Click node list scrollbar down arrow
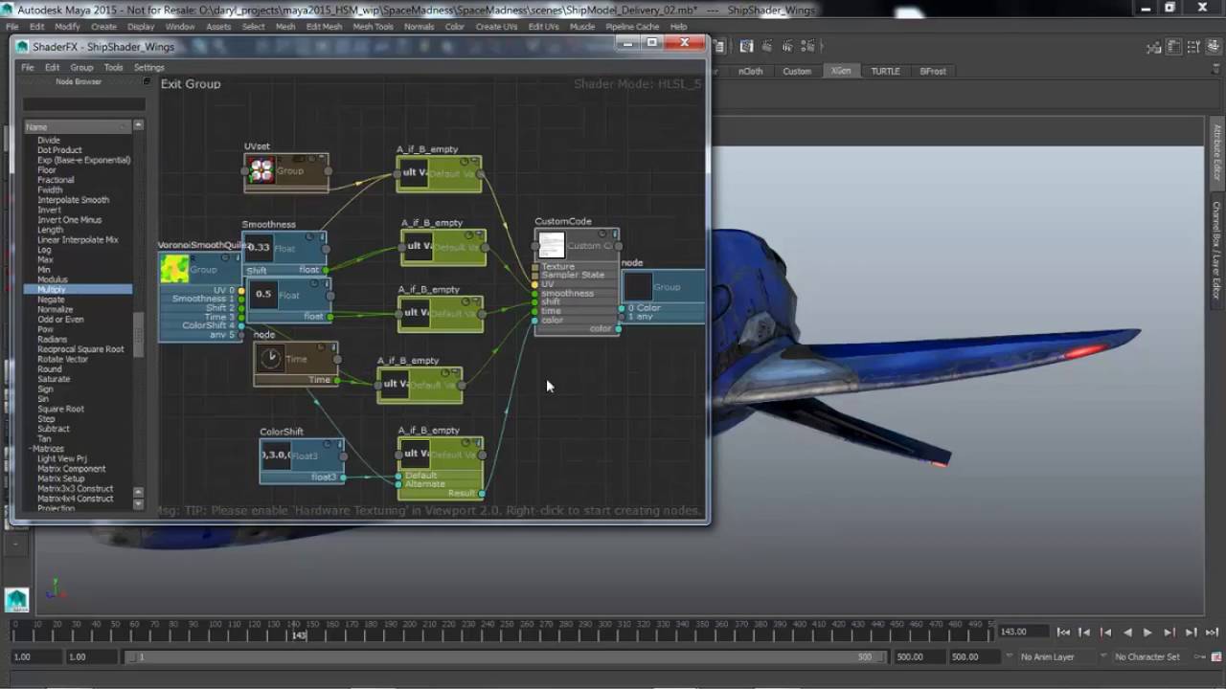This screenshot has width=1226, height=689. (x=138, y=502)
